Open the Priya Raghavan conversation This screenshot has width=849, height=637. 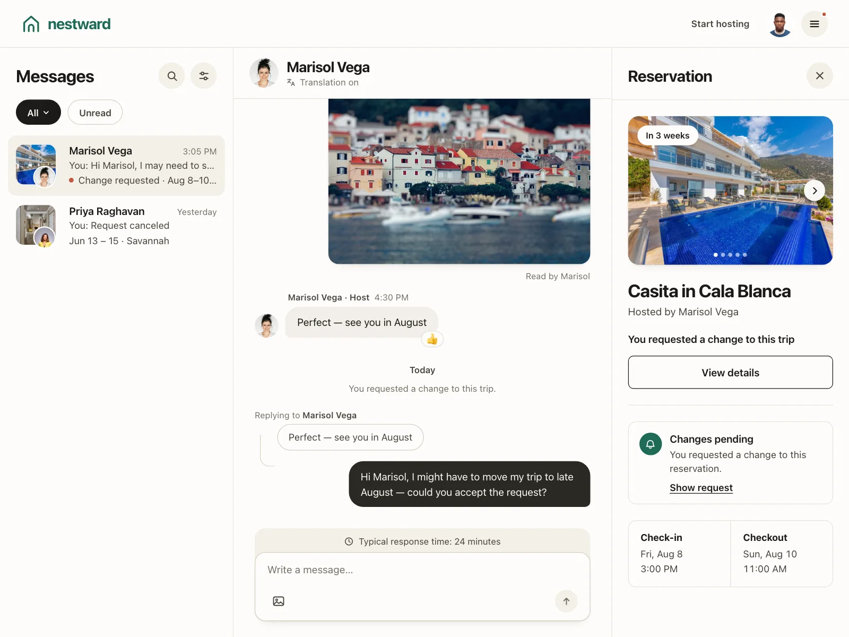(x=116, y=226)
